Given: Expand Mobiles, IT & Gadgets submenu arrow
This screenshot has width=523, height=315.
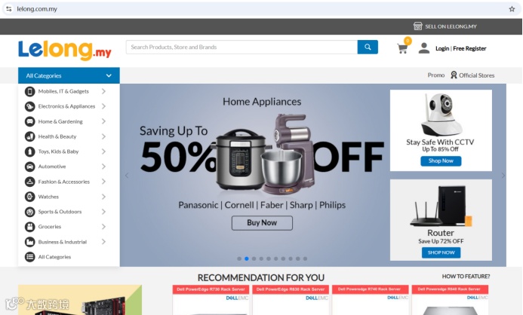Looking at the screenshot, I should (103, 91).
